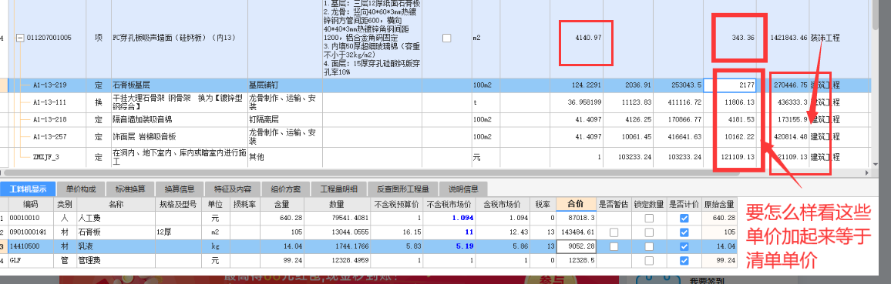The height and width of the screenshot is (284, 891).
Task: Switch to the 标准换算 tab
Action: click(131, 189)
